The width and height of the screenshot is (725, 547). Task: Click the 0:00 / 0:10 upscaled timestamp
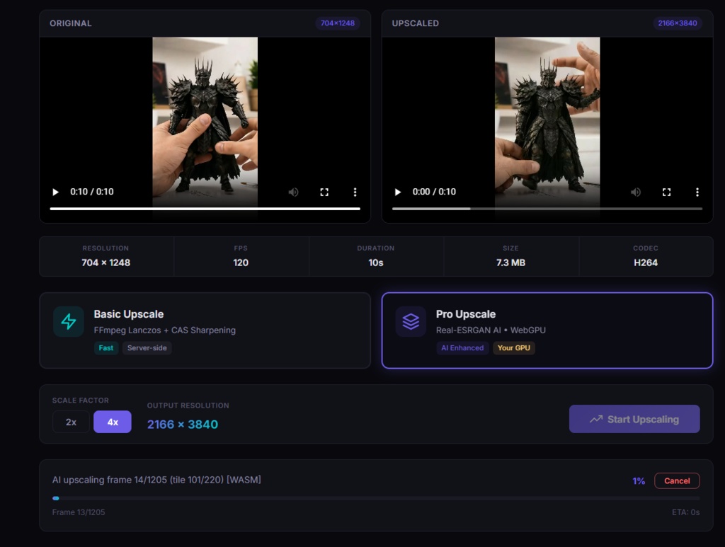(434, 192)
